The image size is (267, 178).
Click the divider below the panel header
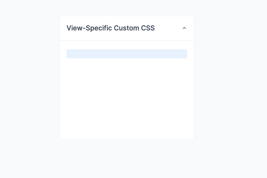[127, 40]
